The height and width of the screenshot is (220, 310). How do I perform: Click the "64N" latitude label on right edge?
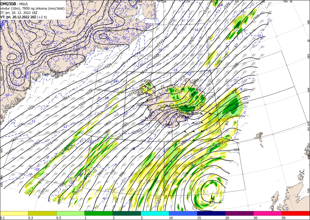[x=308, y=90]
